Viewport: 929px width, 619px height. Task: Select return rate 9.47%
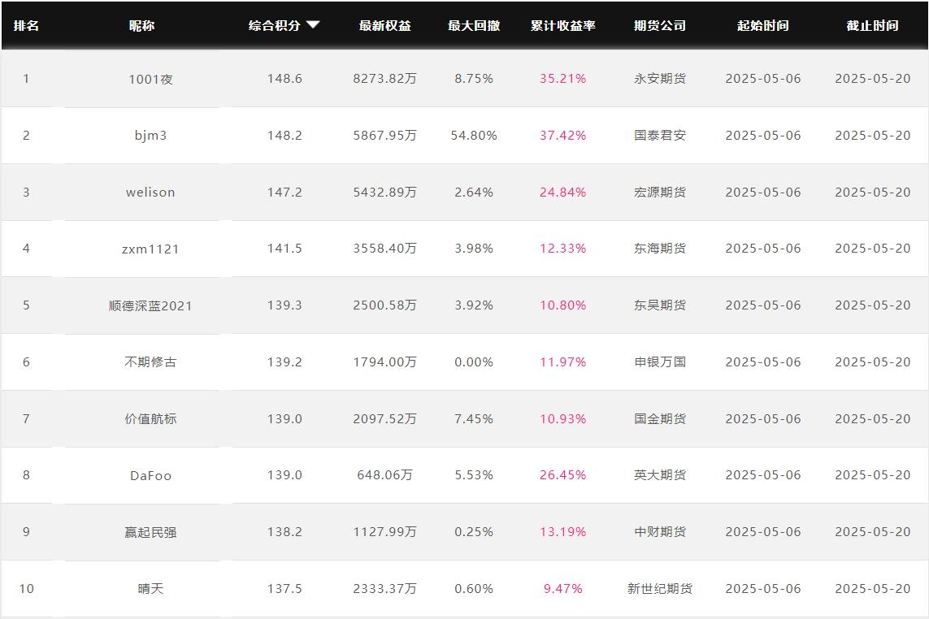click(x=563, y=589)
